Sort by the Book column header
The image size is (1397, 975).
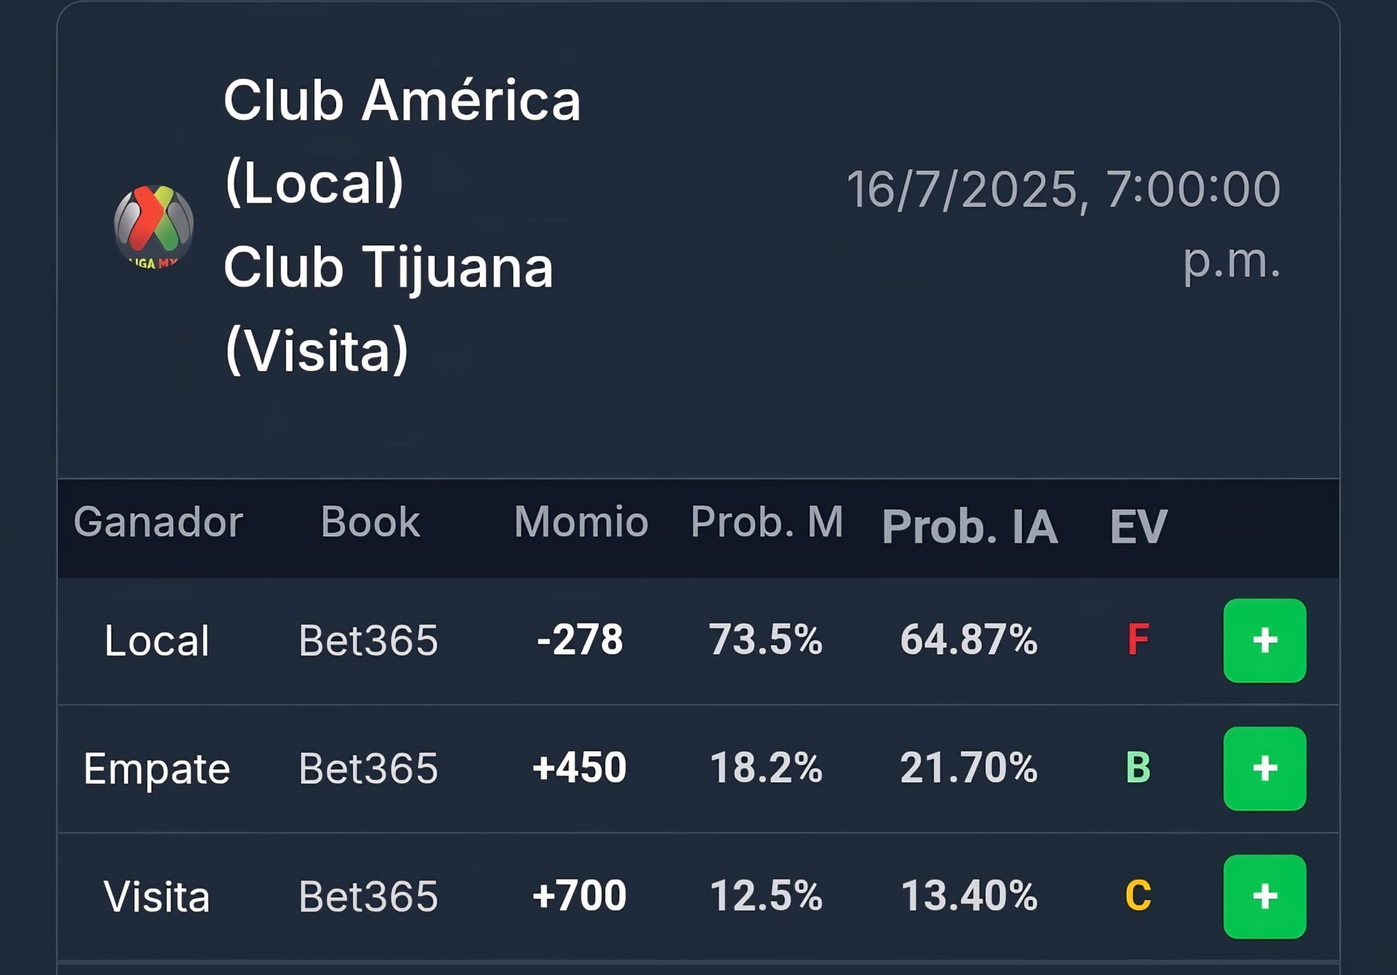click(x=370, y=522)
